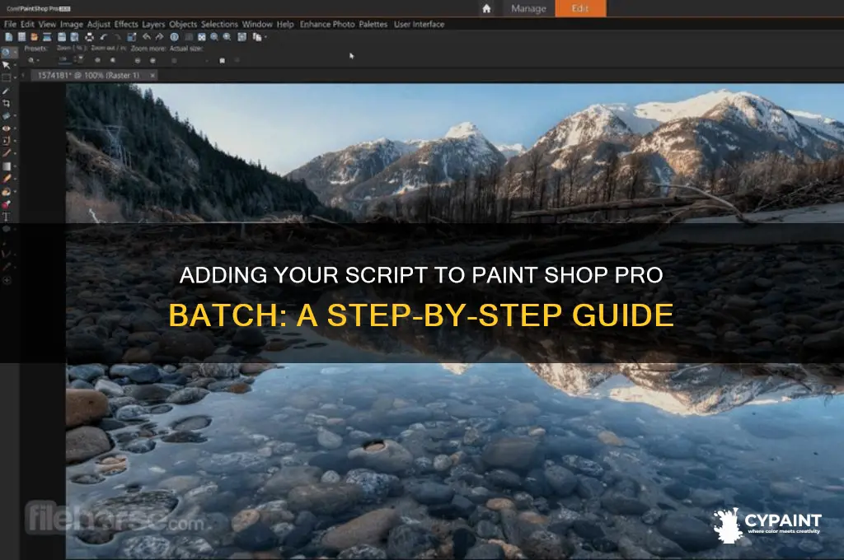Expand the Pan tool flyout arrow
The image size is (844, 560).
pyautogui.click(x=15, y=52)
